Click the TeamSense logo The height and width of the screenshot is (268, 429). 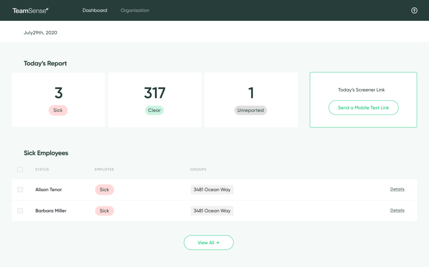click(30, 11)
